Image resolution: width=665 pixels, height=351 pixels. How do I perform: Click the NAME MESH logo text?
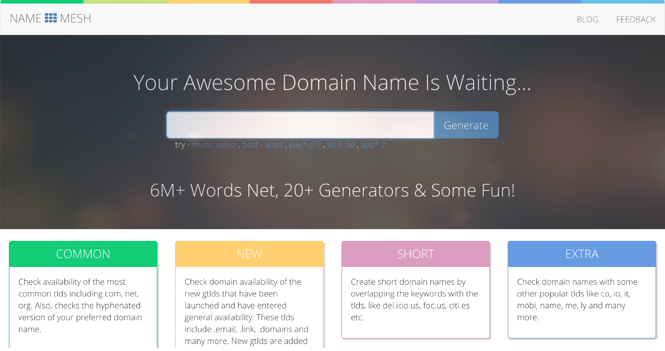point(50,18)
